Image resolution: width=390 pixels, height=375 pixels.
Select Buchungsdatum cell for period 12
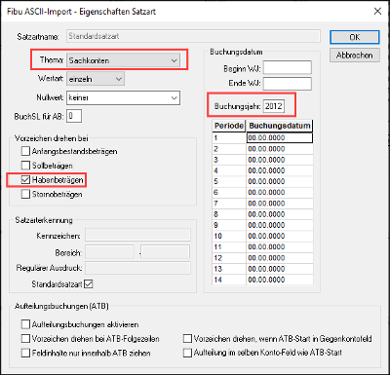[x=280, y=258]
